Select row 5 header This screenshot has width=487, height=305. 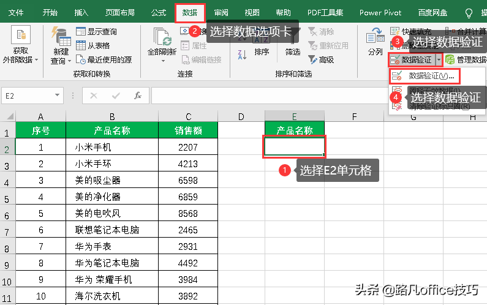(7, 198)
